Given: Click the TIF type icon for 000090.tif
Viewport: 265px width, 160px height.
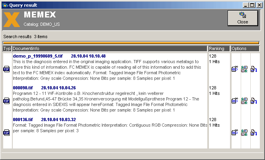Looking at the screenshot, I should point(6,101).
